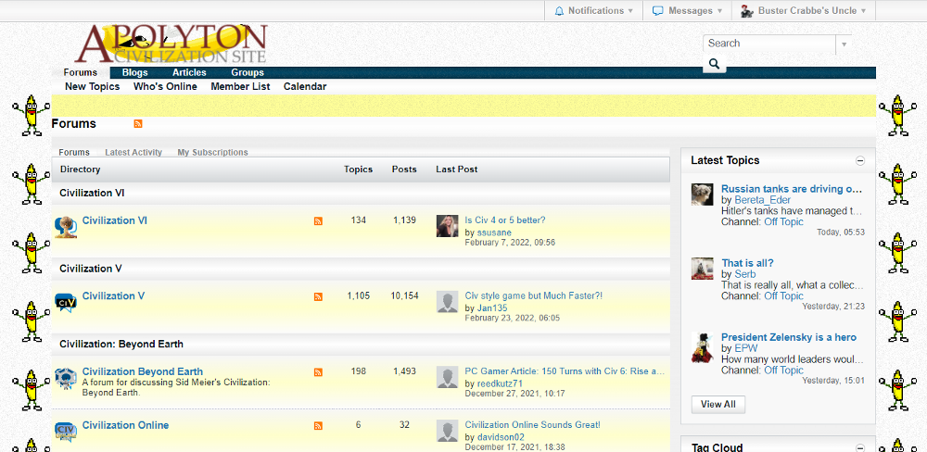927x452 pixels.
Task: Click the Notifications bell icon
Action: tap(559, 10)
